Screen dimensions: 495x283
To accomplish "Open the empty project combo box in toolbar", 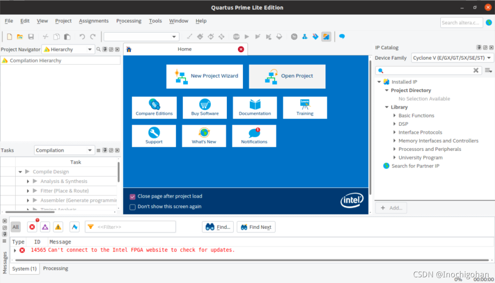I will pos(142,37).
